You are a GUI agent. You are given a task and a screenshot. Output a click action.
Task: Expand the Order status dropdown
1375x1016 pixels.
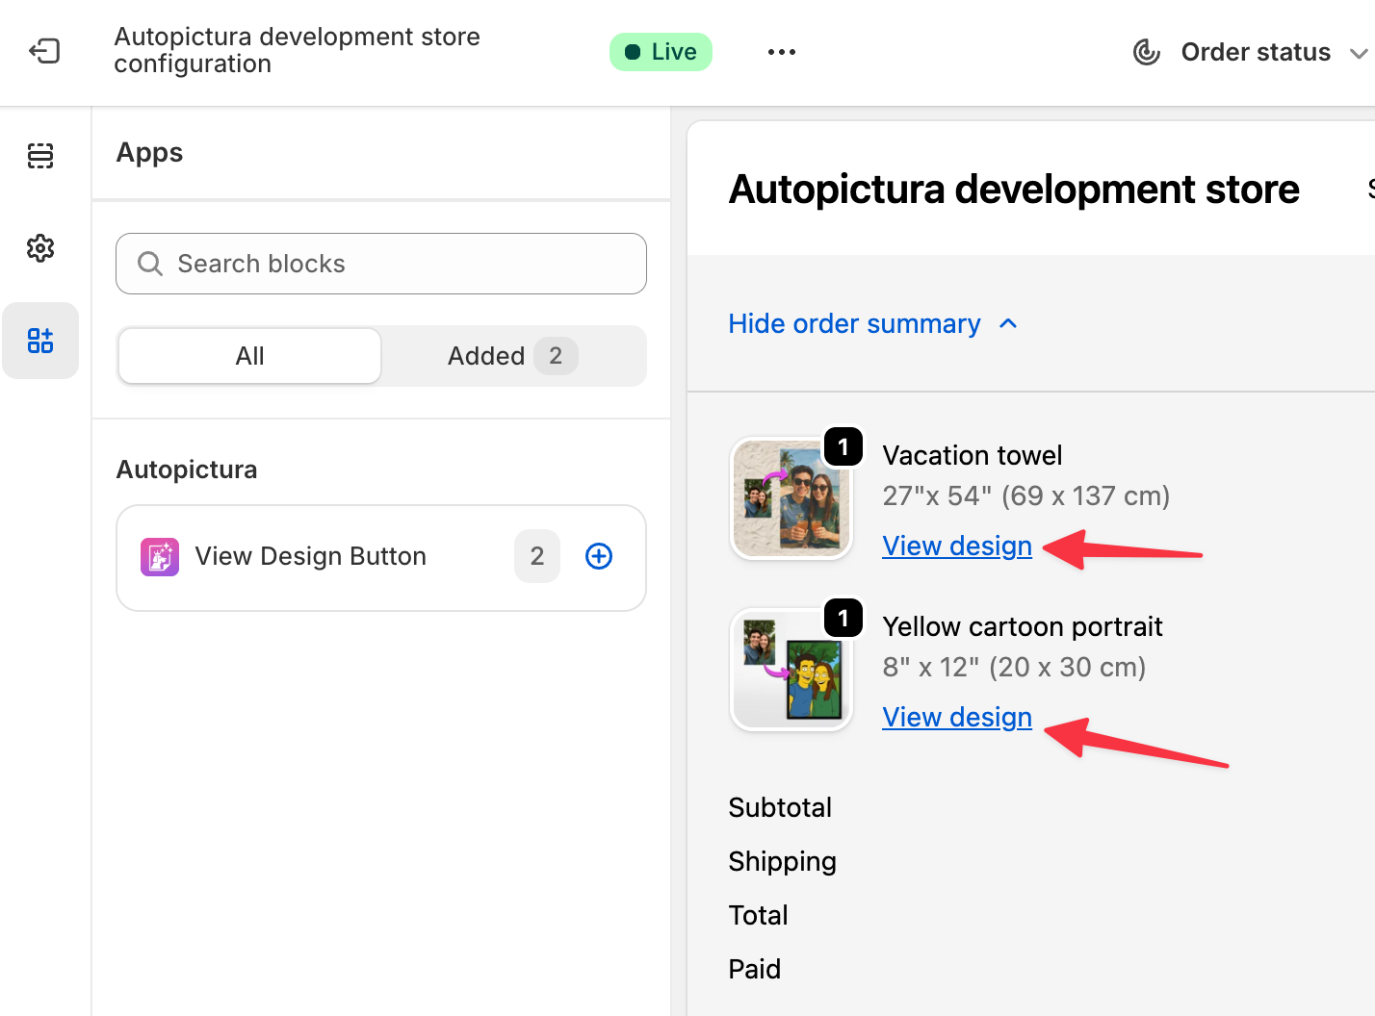click(1360, 53)
